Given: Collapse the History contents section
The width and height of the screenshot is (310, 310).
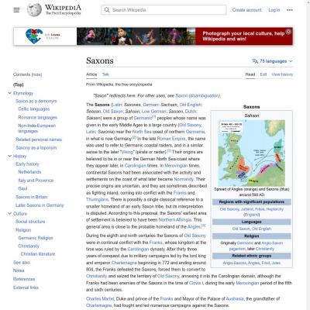Looking at the screenshot, I should point(10,156).
